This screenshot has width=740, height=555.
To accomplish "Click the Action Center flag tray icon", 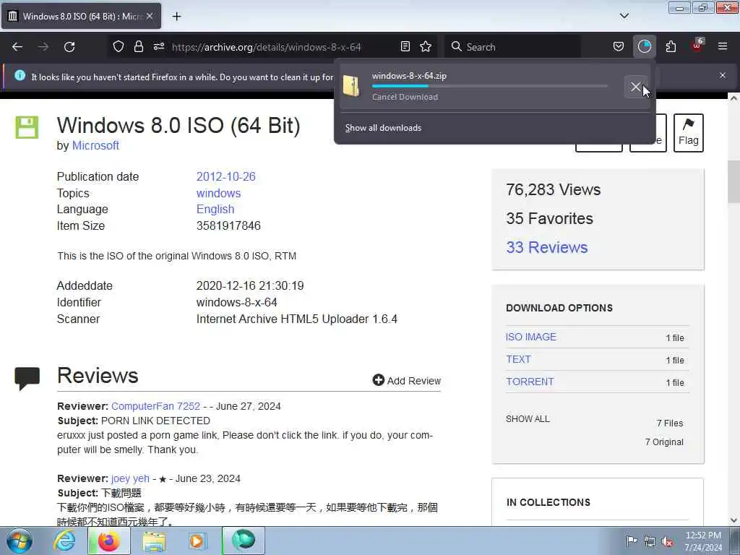I will (x=631, y=541).
